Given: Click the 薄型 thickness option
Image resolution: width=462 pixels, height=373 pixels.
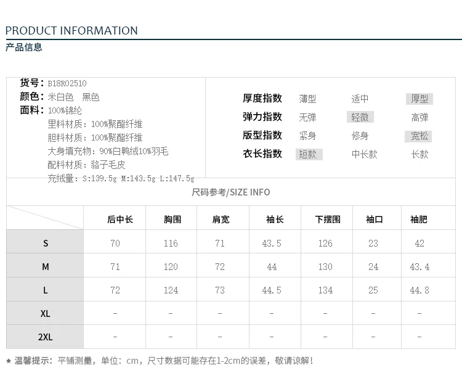Looking at the screenshot, I should click(x=307, y=99).
